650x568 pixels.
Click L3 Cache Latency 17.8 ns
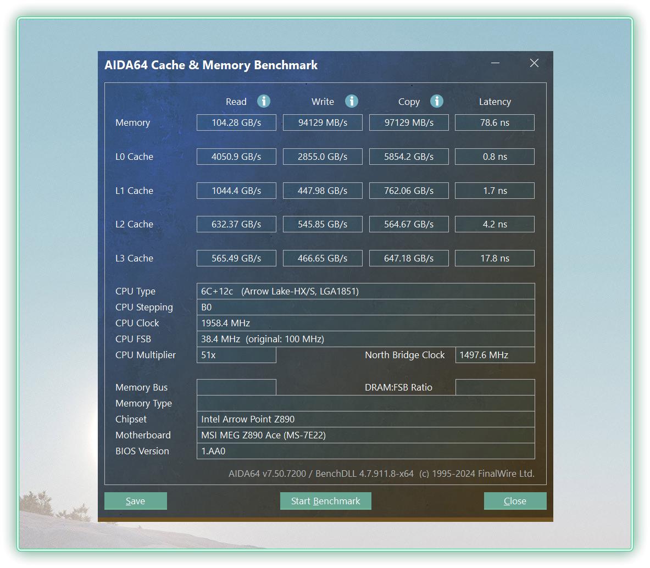[x=495, y=258]
